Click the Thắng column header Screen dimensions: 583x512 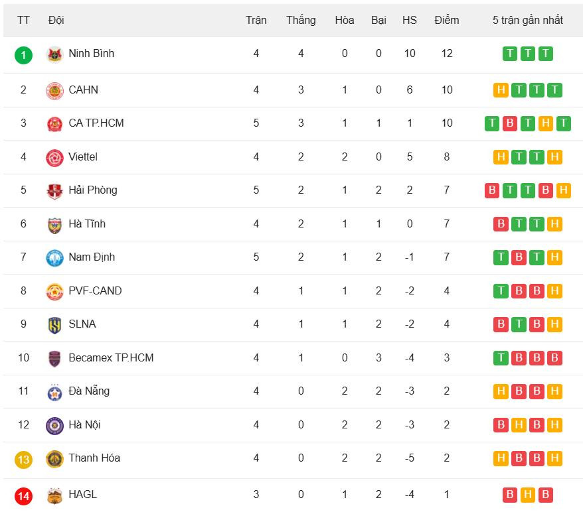[x=301, y=20]
